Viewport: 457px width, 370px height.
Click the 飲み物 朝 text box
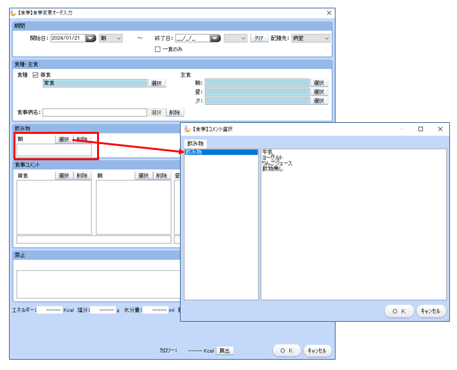[x=54, y=151]
